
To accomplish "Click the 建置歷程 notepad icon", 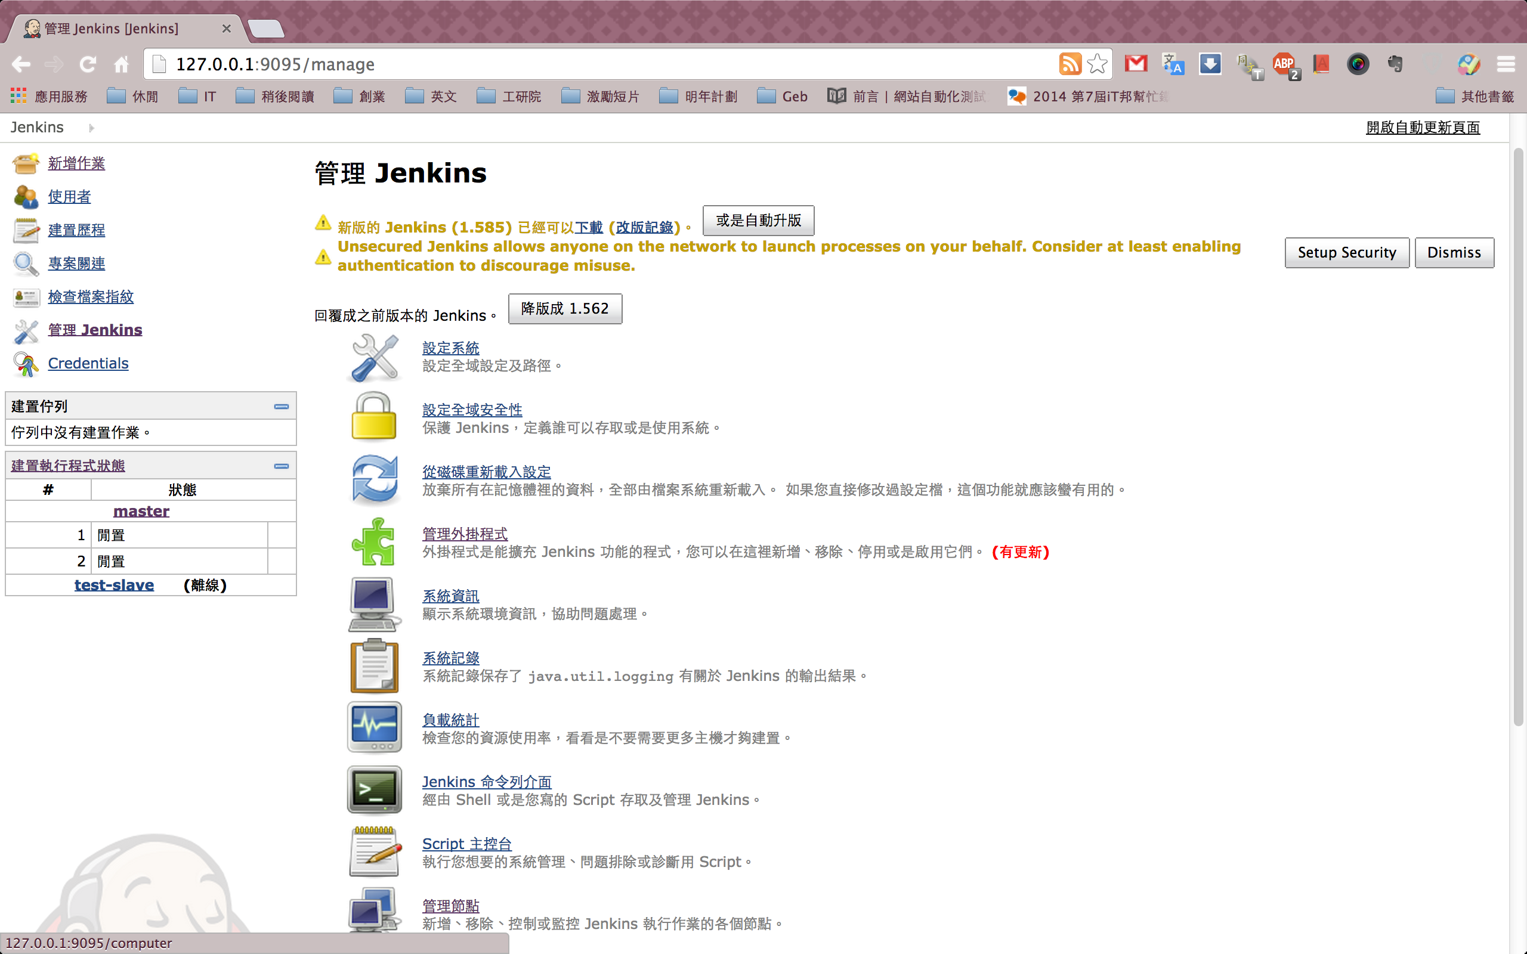I will pos(26,230).
